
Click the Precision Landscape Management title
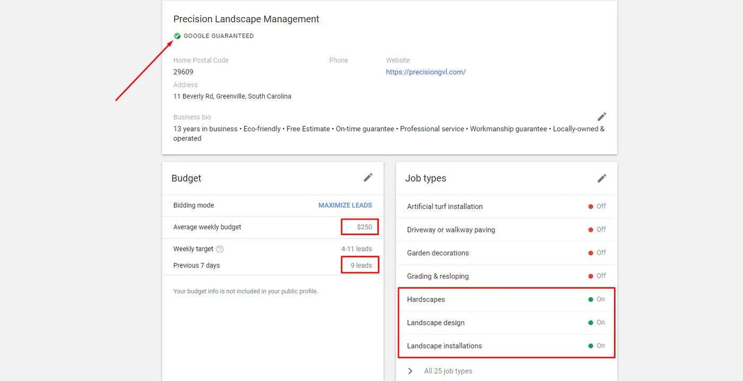click(246, 19)
